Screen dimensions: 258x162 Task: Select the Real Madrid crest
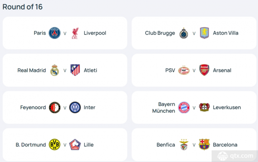pyautogui.click(x=54, y=70)
